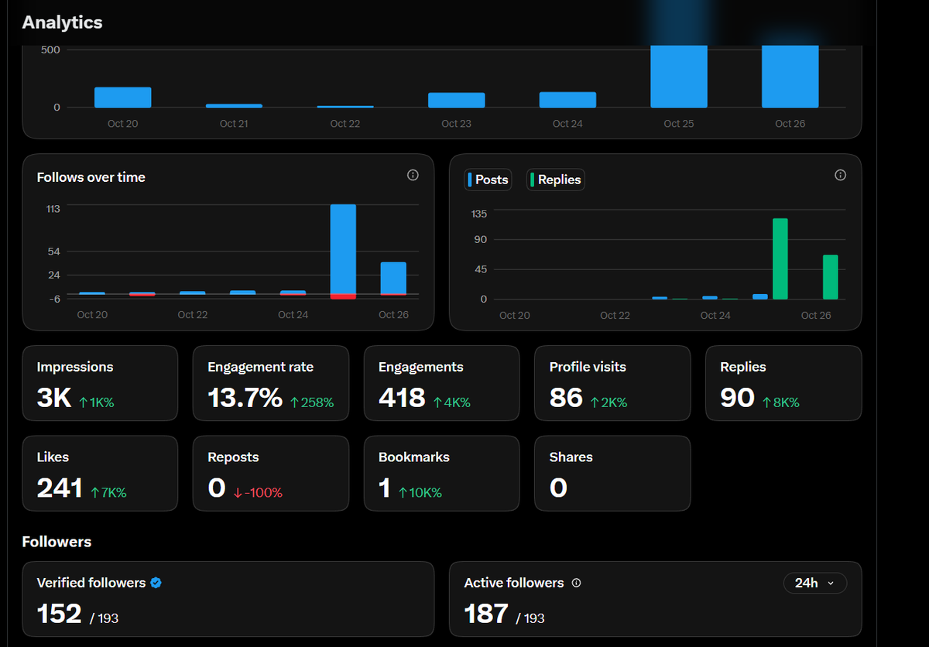Image resolution: width=929 pixels, height=647 pixels.
Task: Click the Active followers info icon
Action: tap(576, 583)
